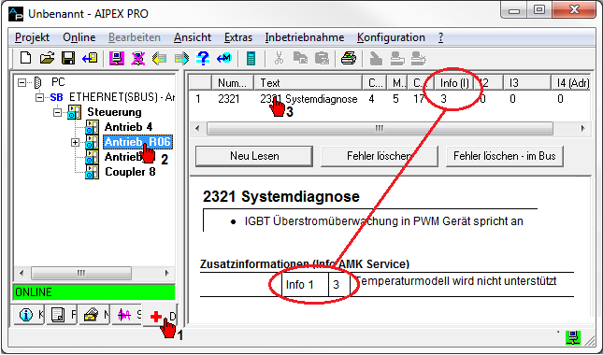Viewport: 603px width, 355px height.
Task: Collapse the Steuerung tree node
Action: (57, 112)
